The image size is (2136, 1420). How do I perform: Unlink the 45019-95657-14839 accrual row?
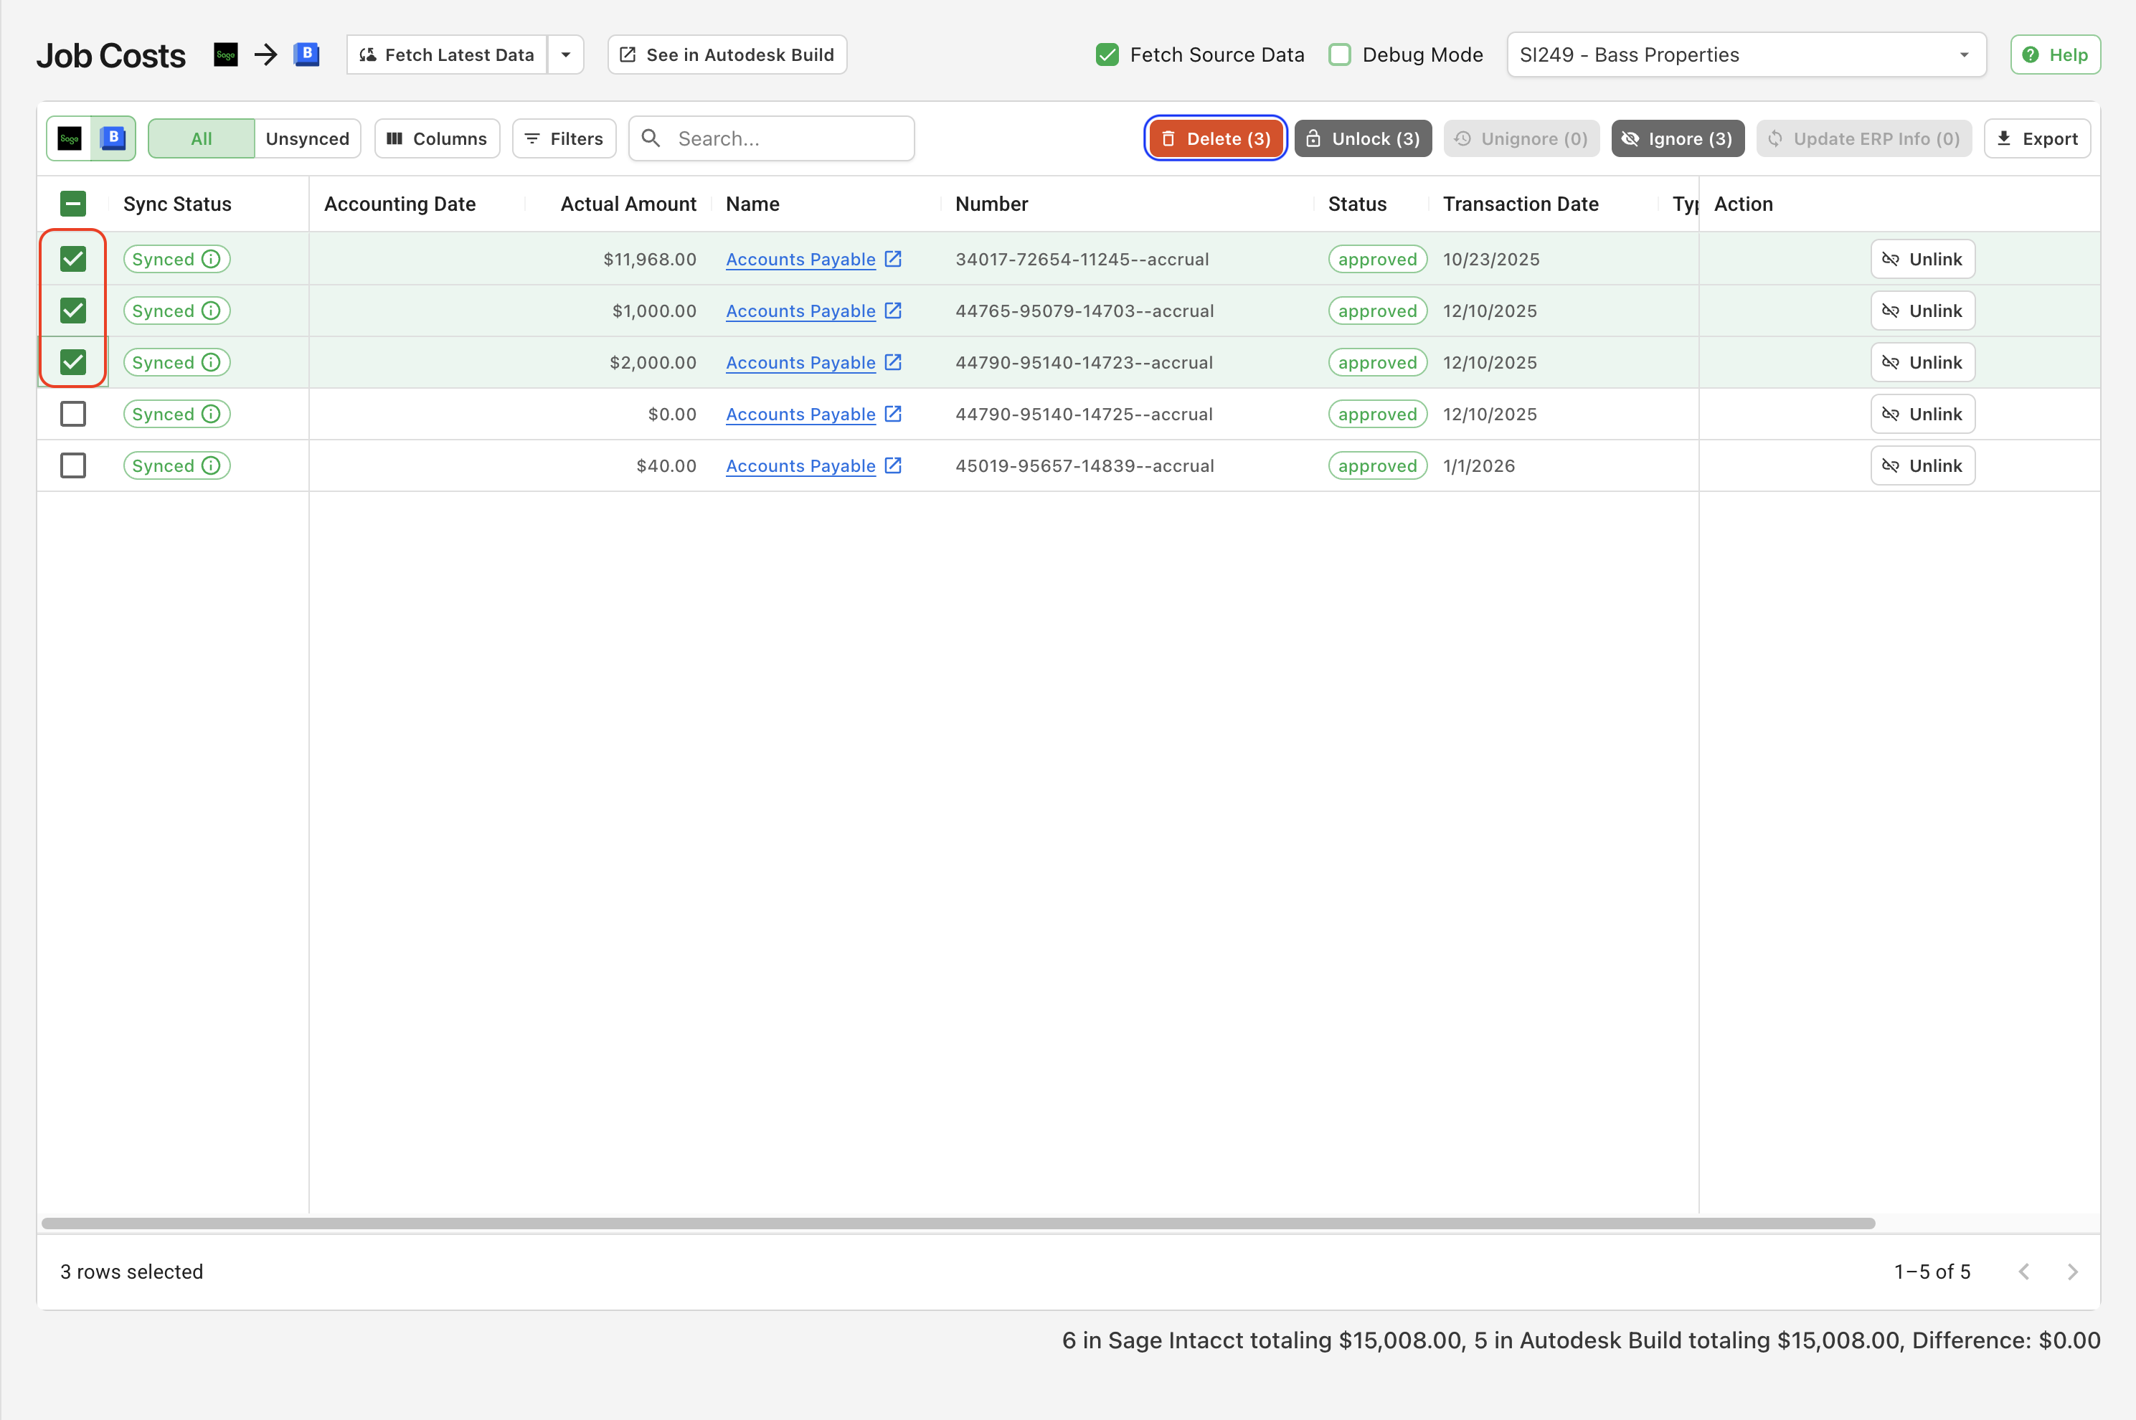pyautogui.click(x=1922, y=465)
